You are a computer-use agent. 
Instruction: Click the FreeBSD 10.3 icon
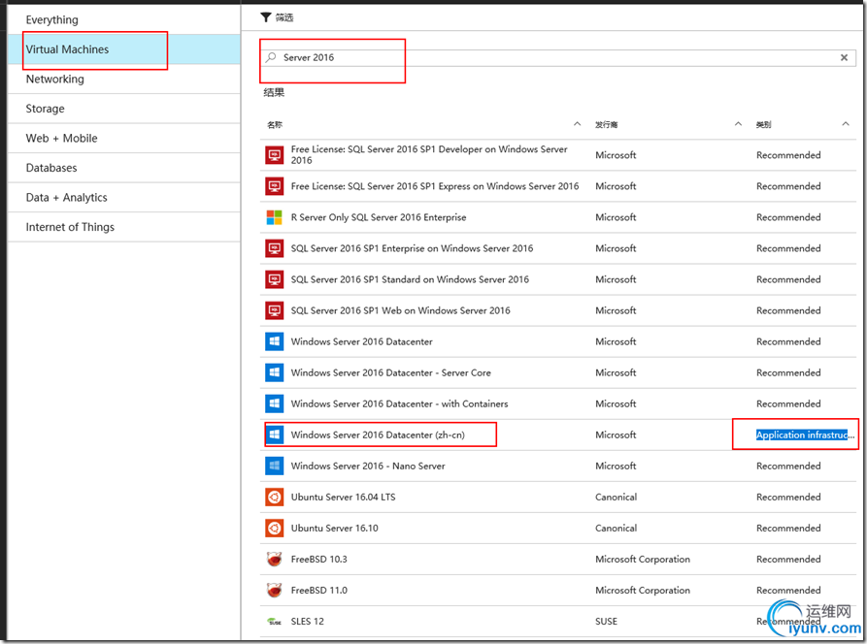(274, 559)
